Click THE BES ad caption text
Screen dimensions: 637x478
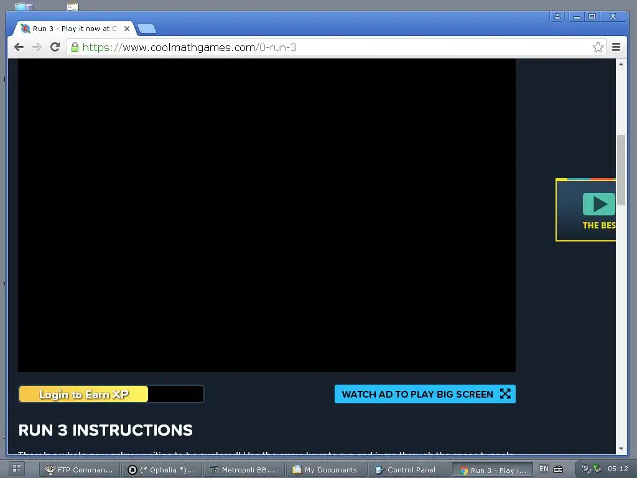click(599, 225)
